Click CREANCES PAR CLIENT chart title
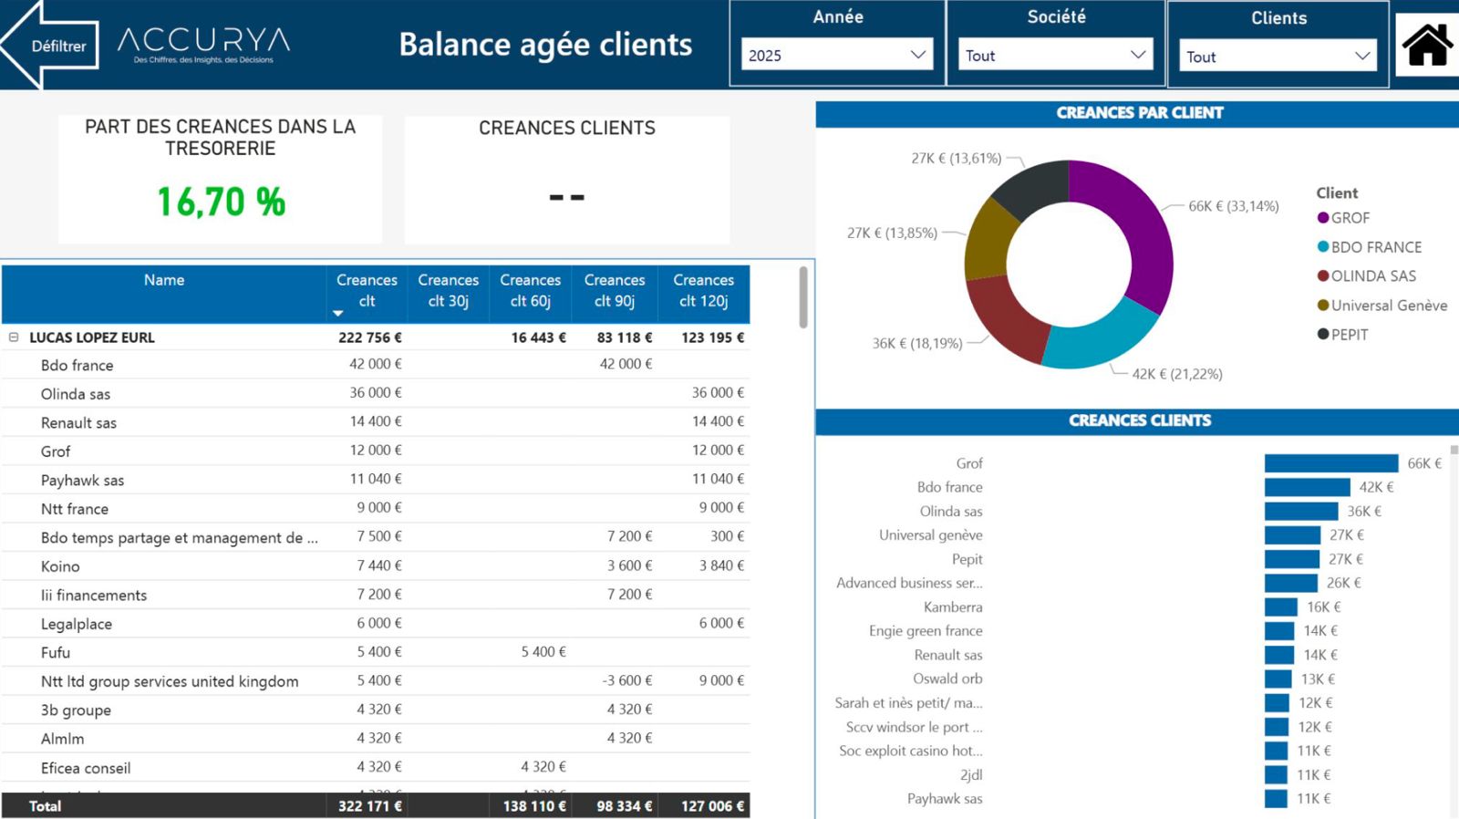This screenshot has height=819, width=1459. tap(1140, 113)
